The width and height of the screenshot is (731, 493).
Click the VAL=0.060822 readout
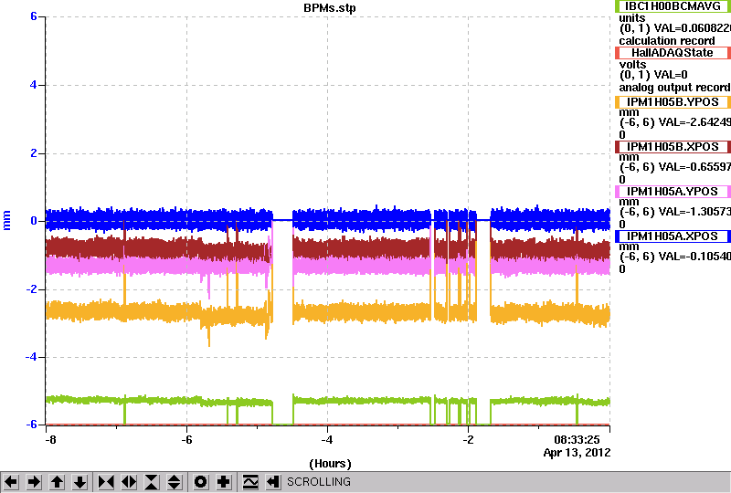[x=693, y=28]
